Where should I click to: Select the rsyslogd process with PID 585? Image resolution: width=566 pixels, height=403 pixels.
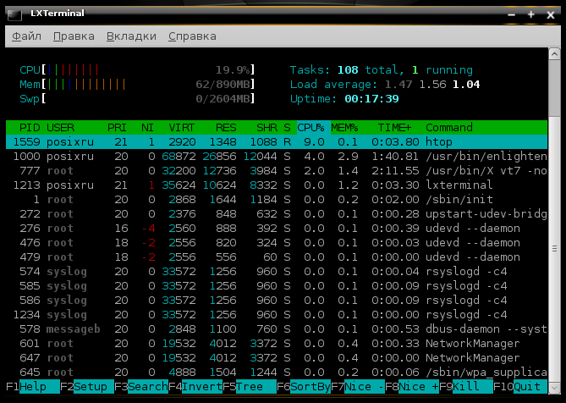[277, 286]
